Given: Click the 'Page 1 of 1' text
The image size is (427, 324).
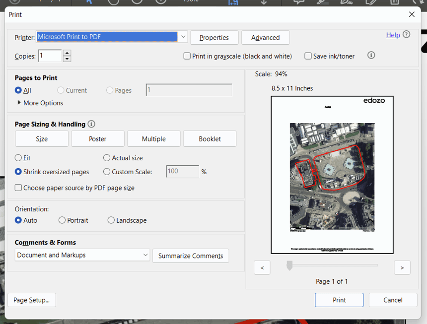Looking at the screenshot, I should tap(332, 281).
